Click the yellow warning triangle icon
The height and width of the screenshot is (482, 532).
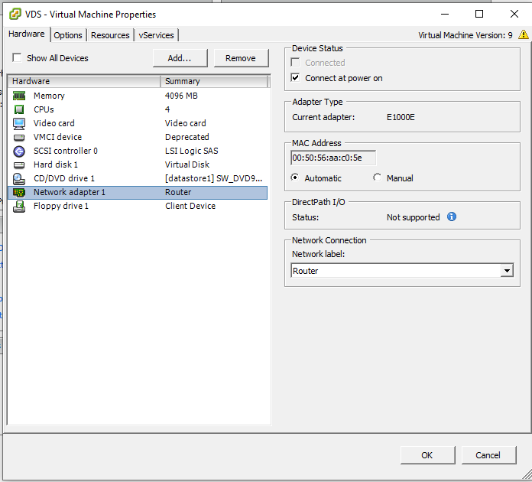tap(523, 34)
